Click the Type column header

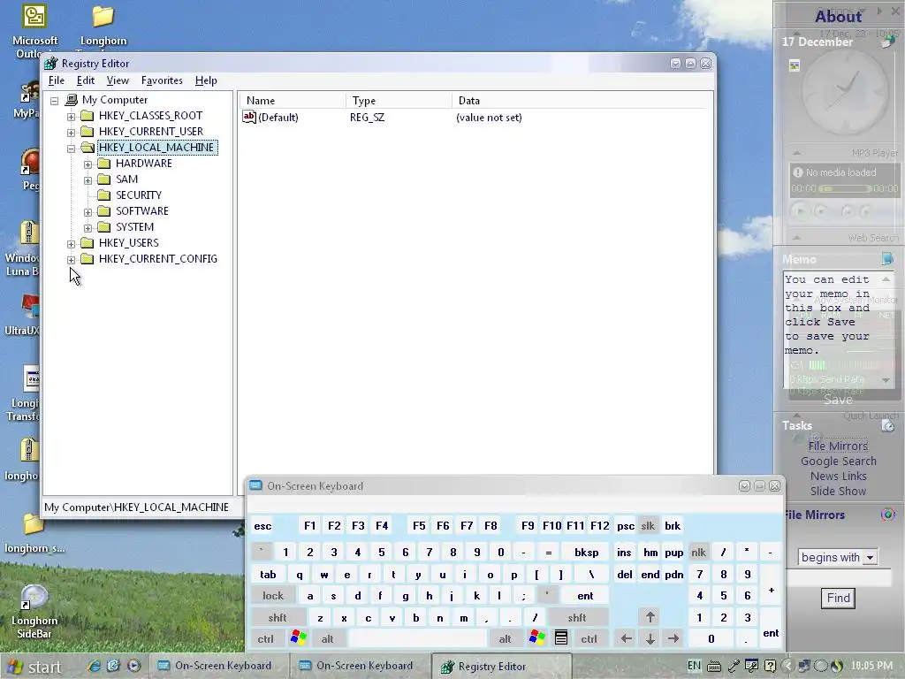coord(399,101)
